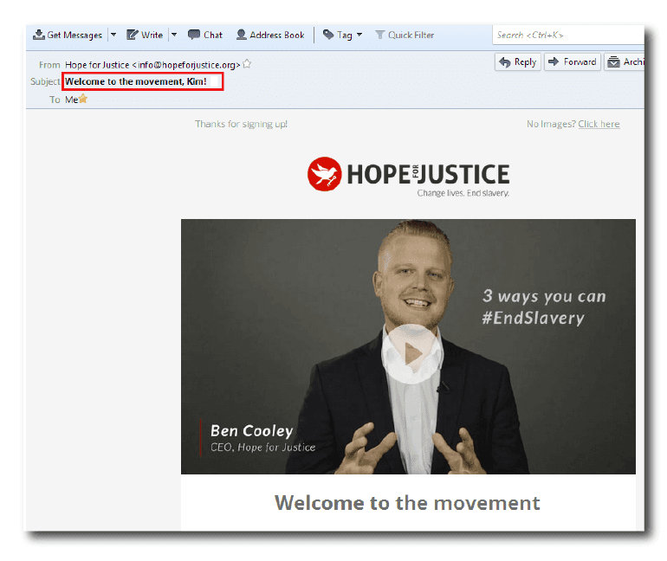Reply to this email
667x561 pixels.
518,62
